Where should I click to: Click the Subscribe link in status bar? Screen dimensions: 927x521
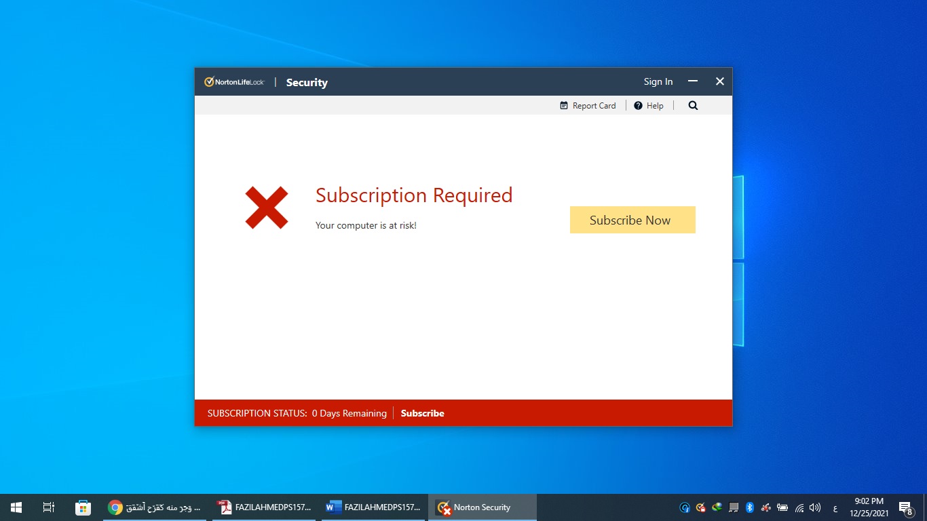tap(422, 413)
